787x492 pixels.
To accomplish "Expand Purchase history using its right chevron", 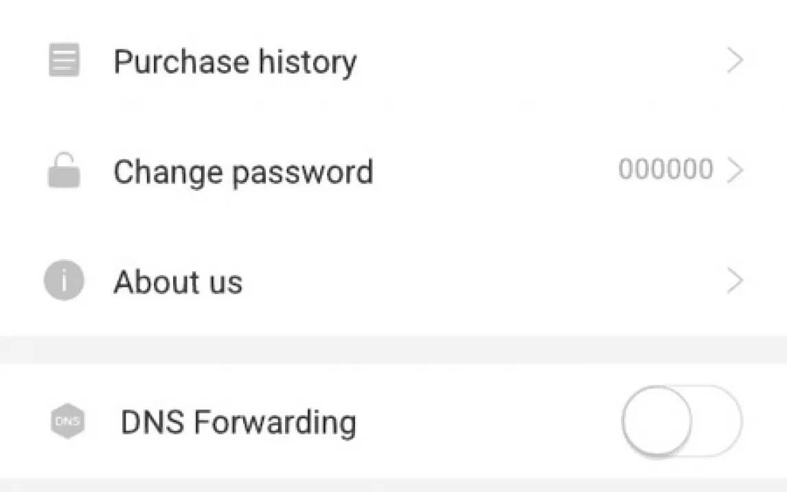I will point(735,61).
